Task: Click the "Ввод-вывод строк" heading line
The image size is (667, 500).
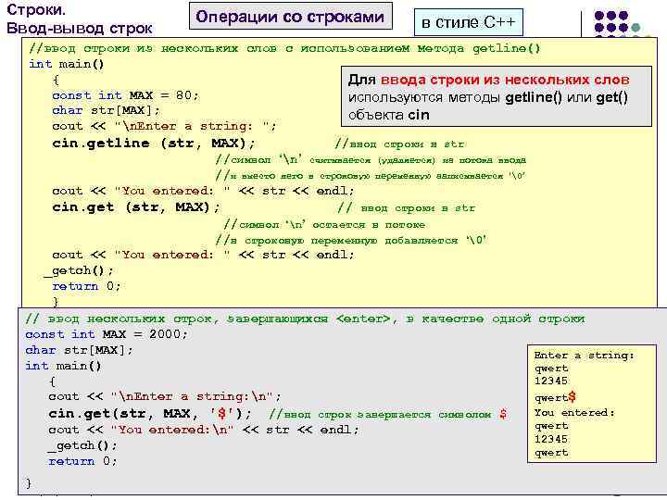Action: click(80, 28)
